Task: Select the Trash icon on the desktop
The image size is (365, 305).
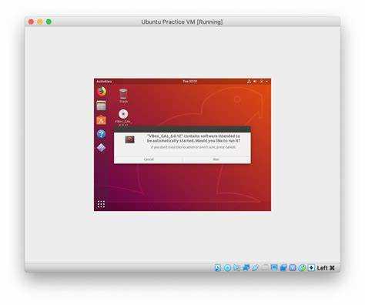Action: [123, 96]
